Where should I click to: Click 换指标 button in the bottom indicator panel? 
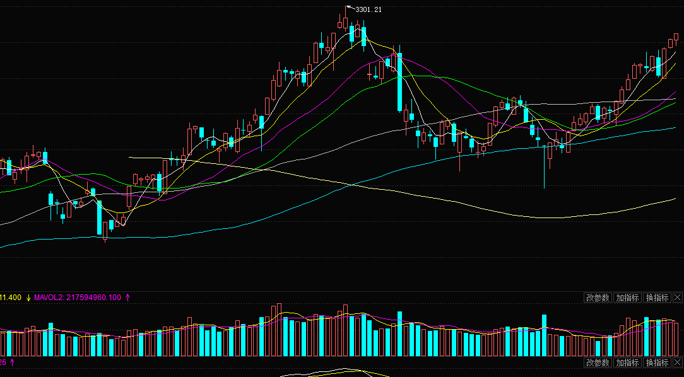pos(657,362)
